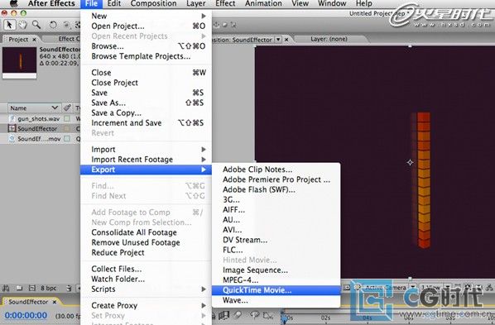Select Consolidate All Footage

(x=147, y=232)
